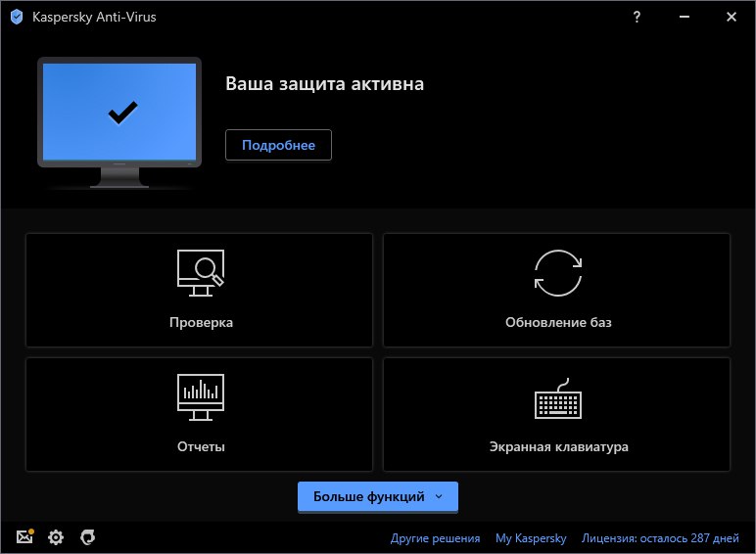Click the Ваша защита активна status heading

tap(324, 84)
